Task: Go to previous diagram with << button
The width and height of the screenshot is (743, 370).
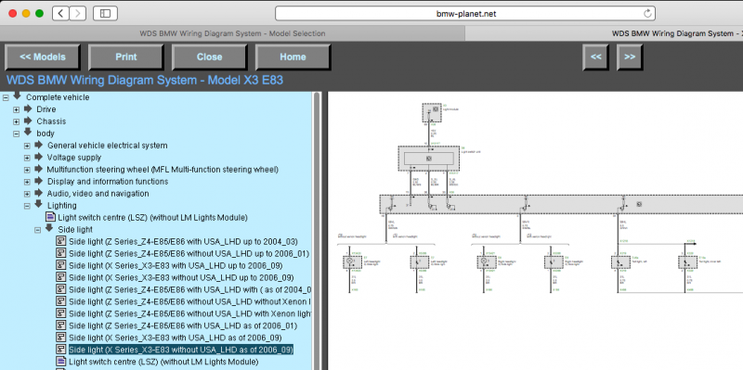Action: point(595,57)
